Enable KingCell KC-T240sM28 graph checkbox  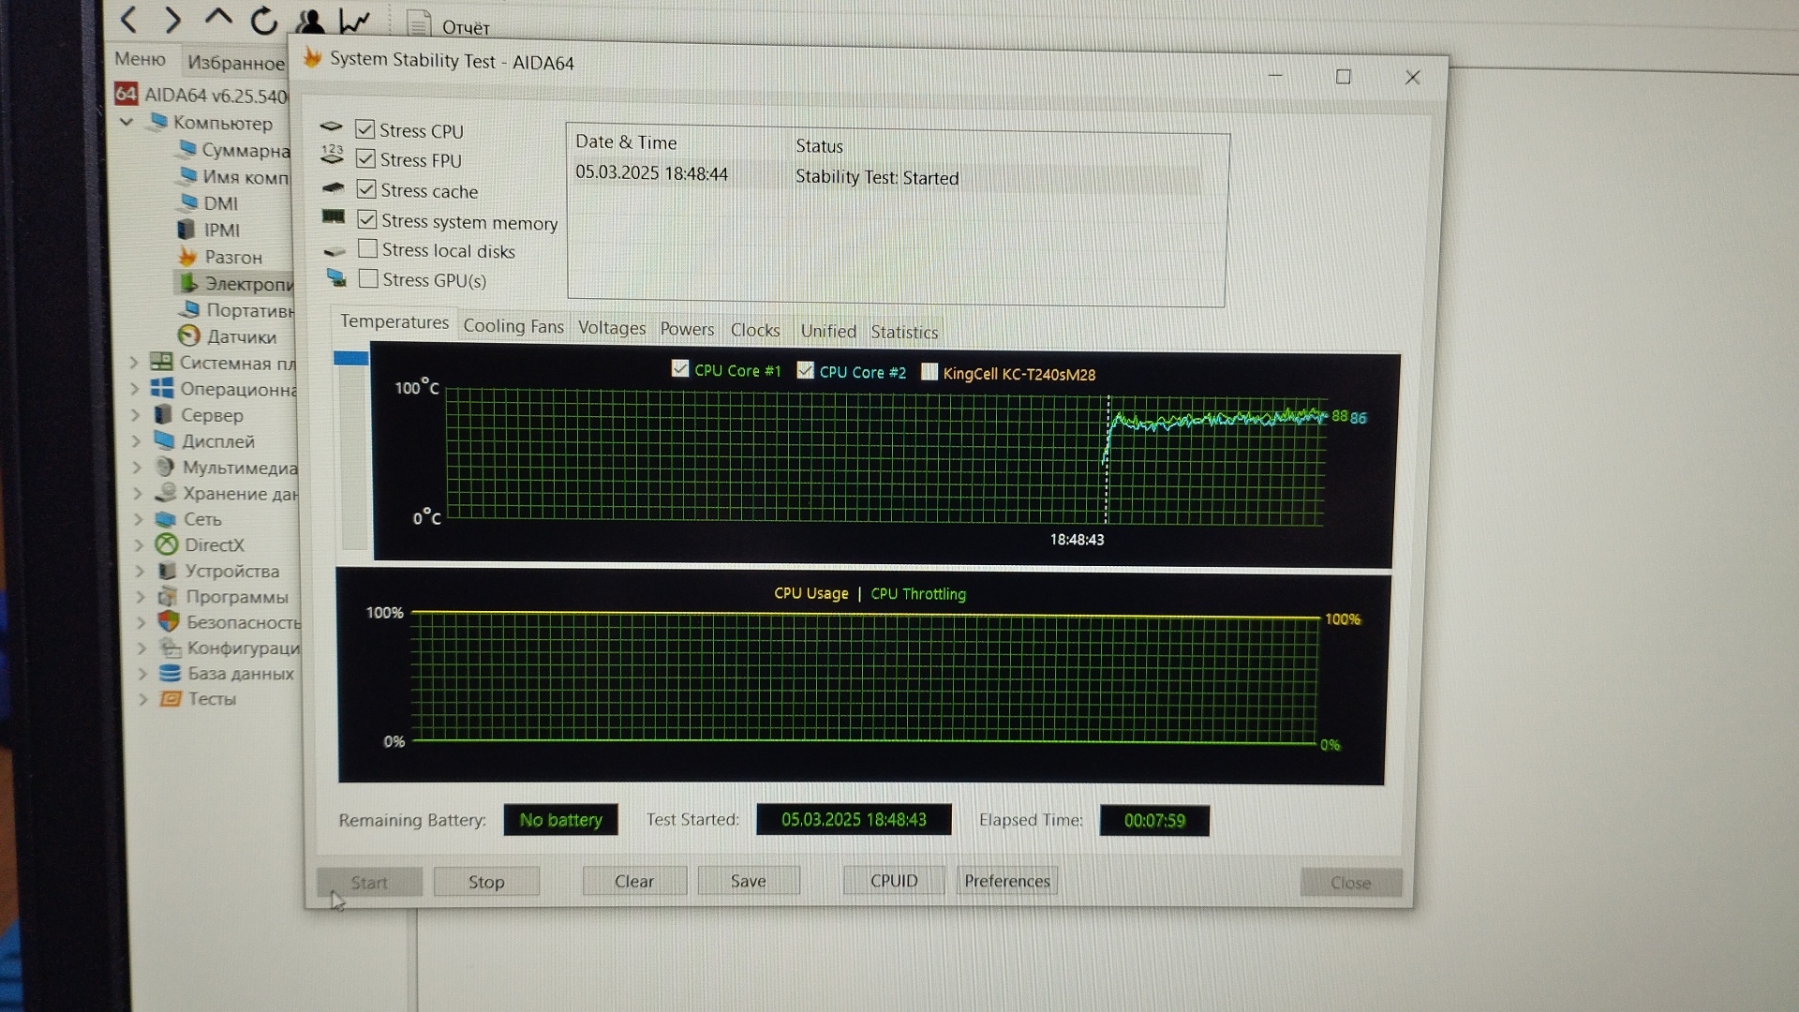pyautogui.click(x=929, y=372)
